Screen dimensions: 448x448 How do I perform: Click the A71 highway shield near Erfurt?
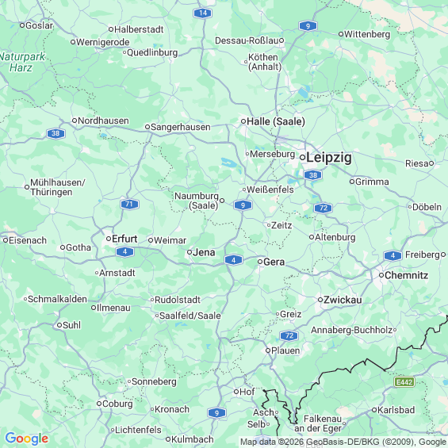pyautogui.click(x=129, y=205)
